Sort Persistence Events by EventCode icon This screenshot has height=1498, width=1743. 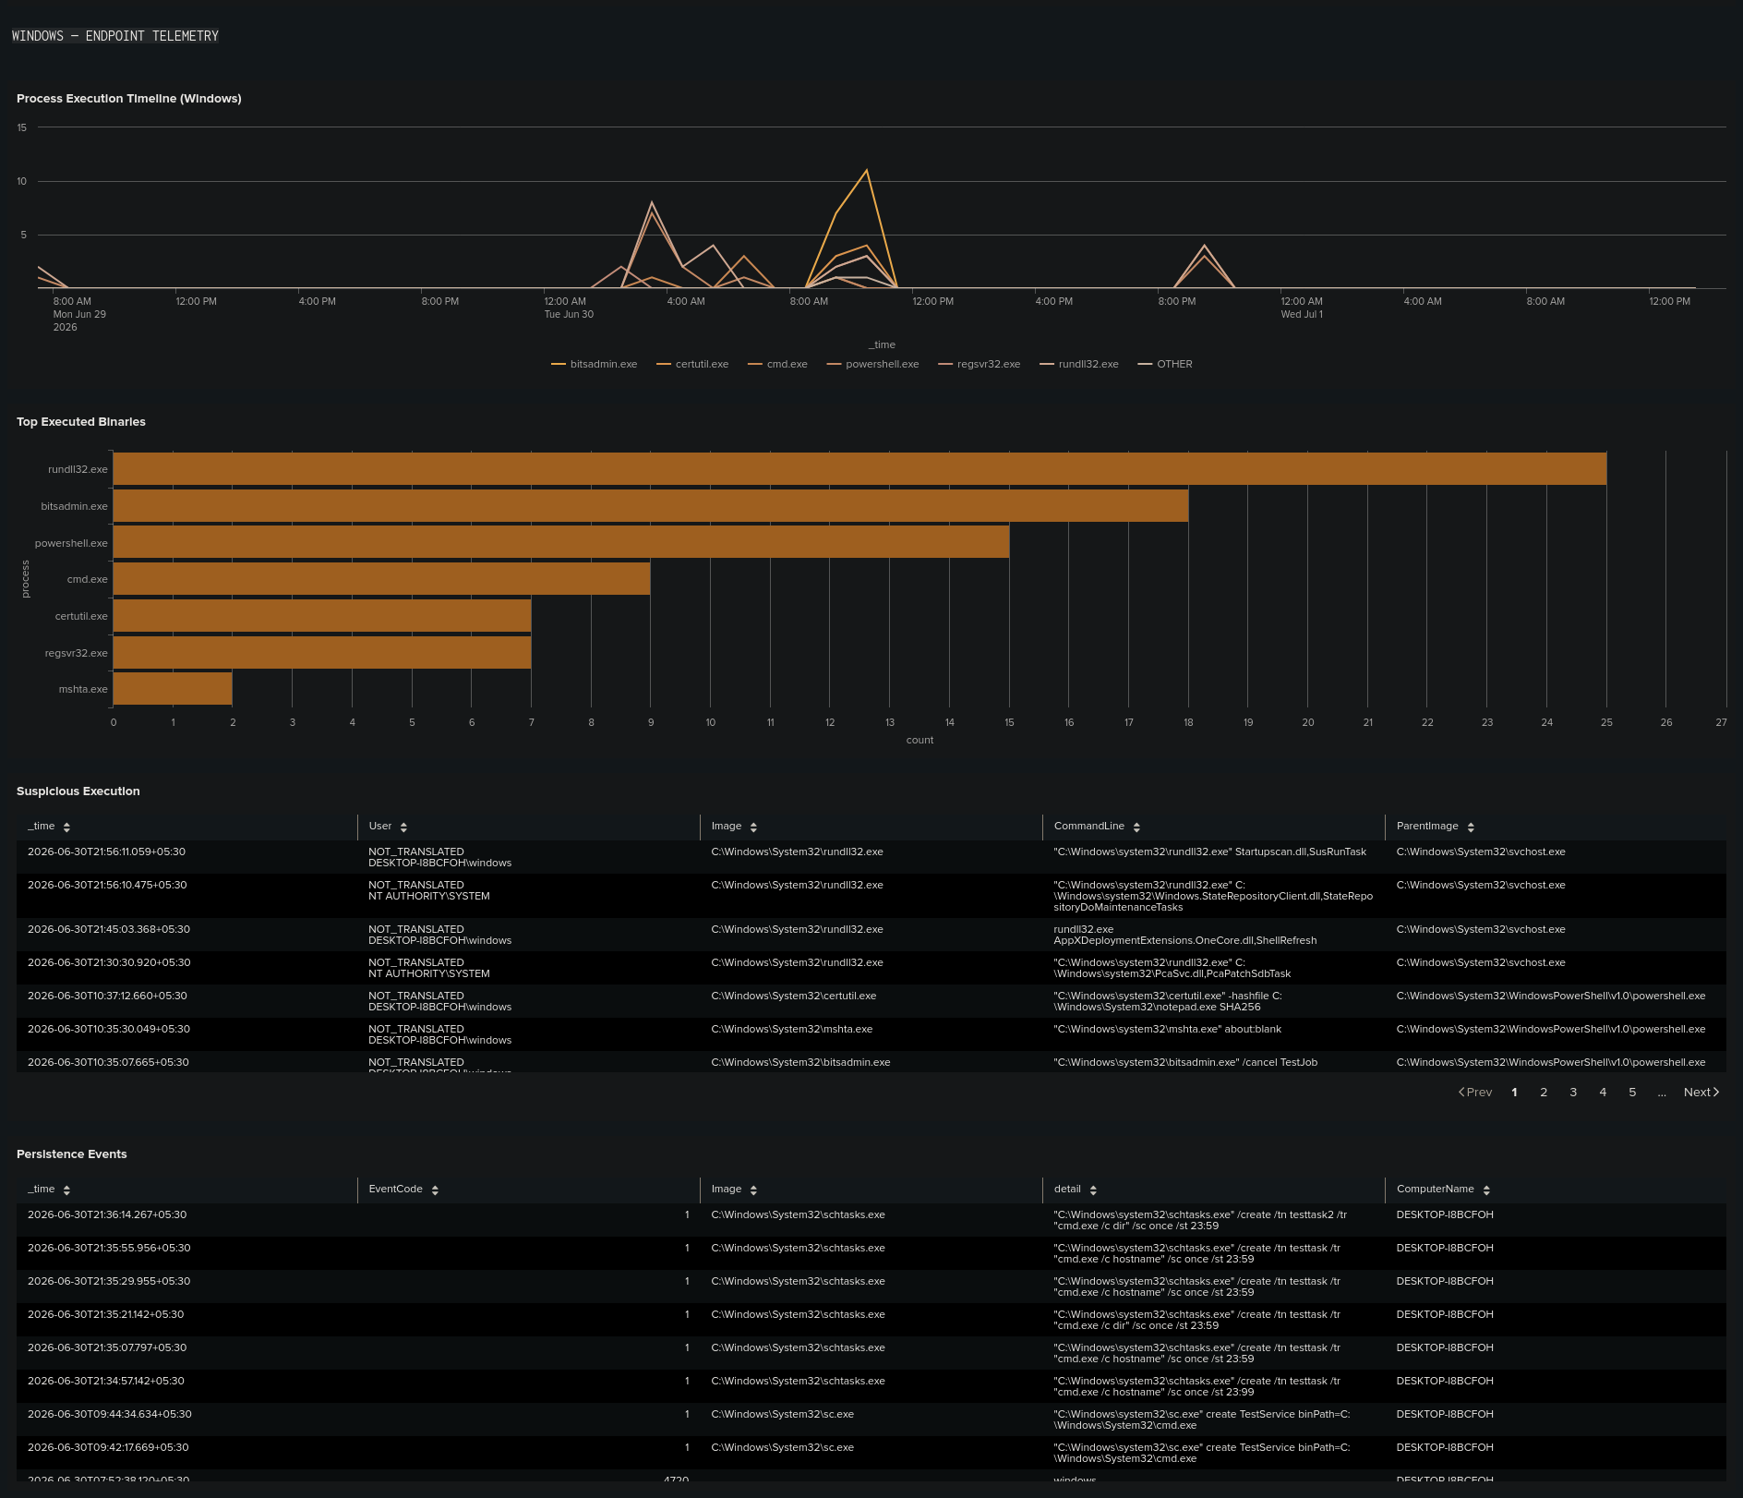point(435,1190)
